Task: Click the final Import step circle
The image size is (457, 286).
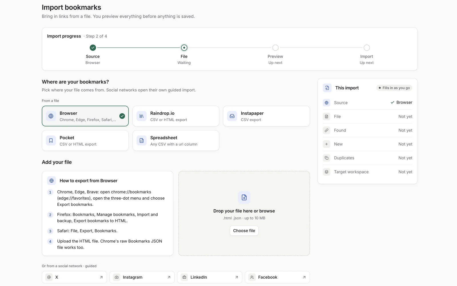Action: (x=367, y=47)
